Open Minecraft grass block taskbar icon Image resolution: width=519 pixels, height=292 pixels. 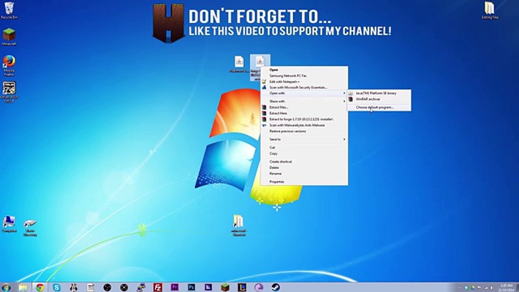pyautogui.click(x=225, y=288)
